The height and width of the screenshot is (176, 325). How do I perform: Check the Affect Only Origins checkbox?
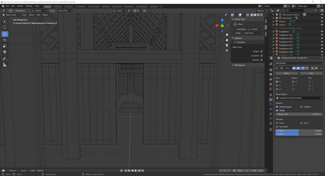tap(261, 51)
